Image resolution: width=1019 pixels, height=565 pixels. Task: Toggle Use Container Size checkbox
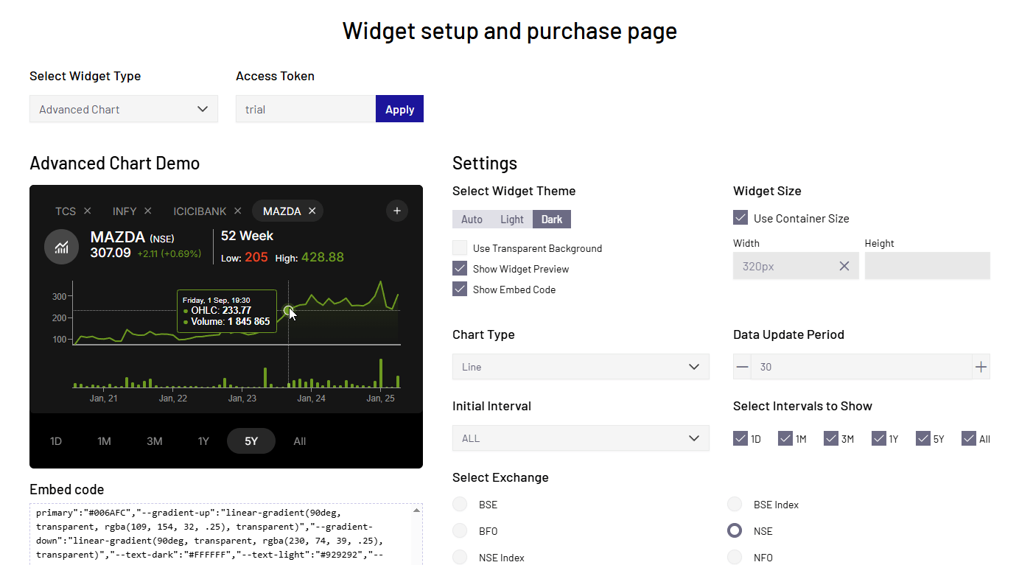(x=740, y=218)
